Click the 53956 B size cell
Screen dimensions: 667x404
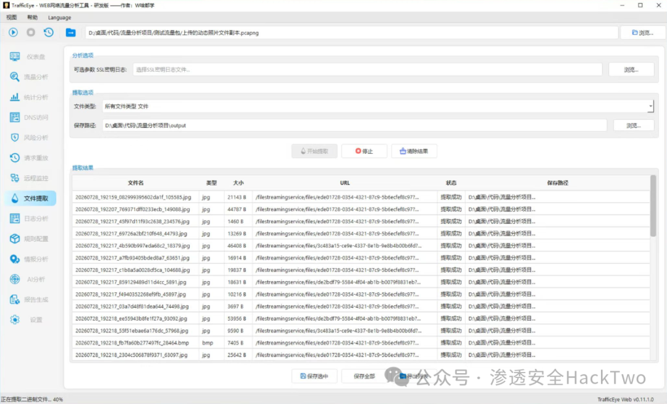tap(238, 319)
